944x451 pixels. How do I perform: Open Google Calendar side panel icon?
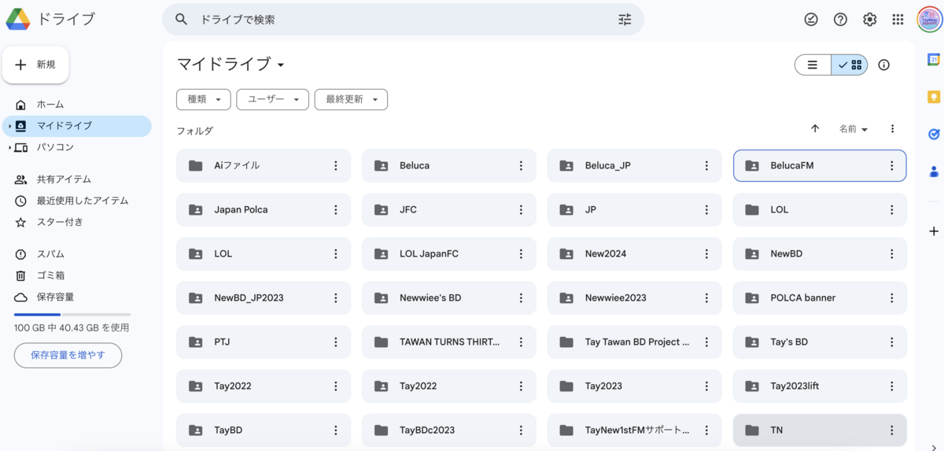coord(934,59)
